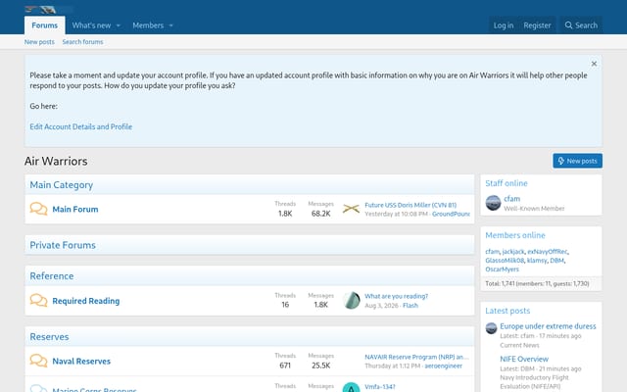
Task: Open exNavyOffRec in Members online
Action: tap(547, 252)
